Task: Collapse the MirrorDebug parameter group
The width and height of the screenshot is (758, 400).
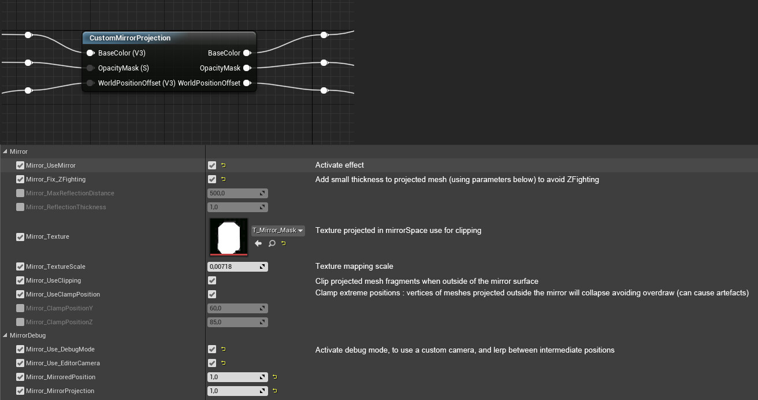Action: point(5,335)
